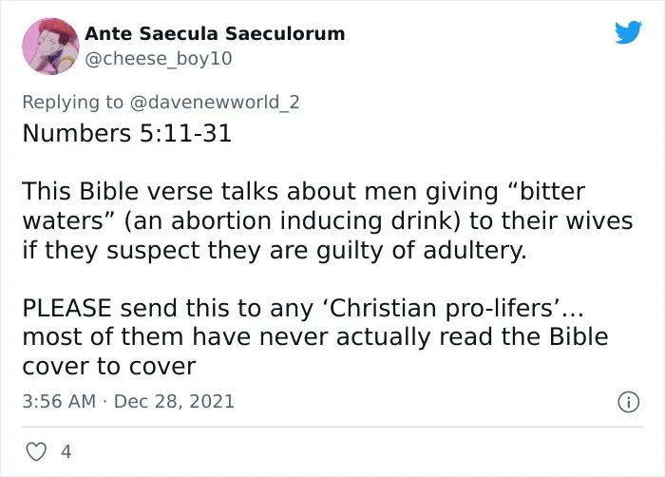Image resolution: width=665 pixels, height=477 pixels.
Task: Click the paragraph starting with PLEASE send this
Action: pos(315,337)
